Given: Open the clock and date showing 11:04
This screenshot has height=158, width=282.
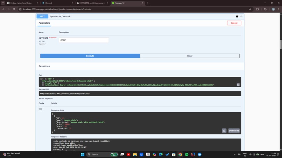Looking at the screenshot, I should [x=271, y=155].
